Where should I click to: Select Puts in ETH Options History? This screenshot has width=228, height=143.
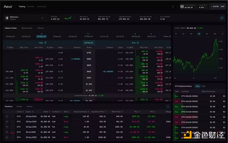pyautogui.click(x=203, y=86)
